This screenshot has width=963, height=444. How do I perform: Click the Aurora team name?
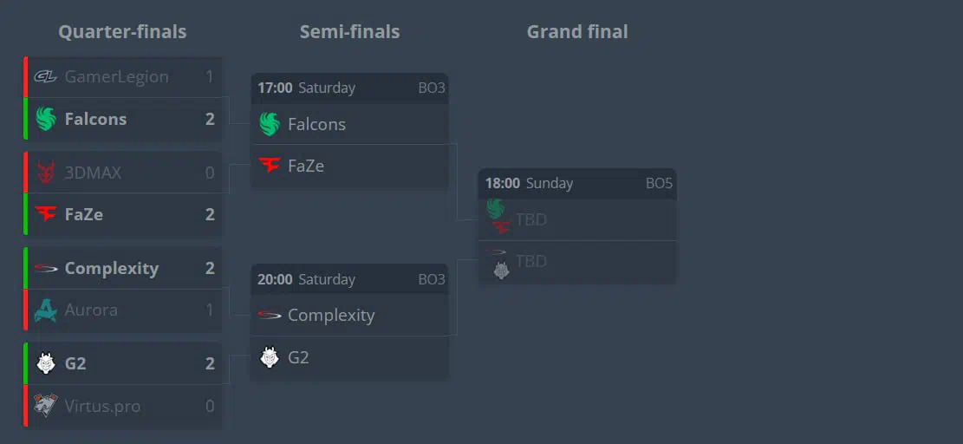[x=91, y=310]
